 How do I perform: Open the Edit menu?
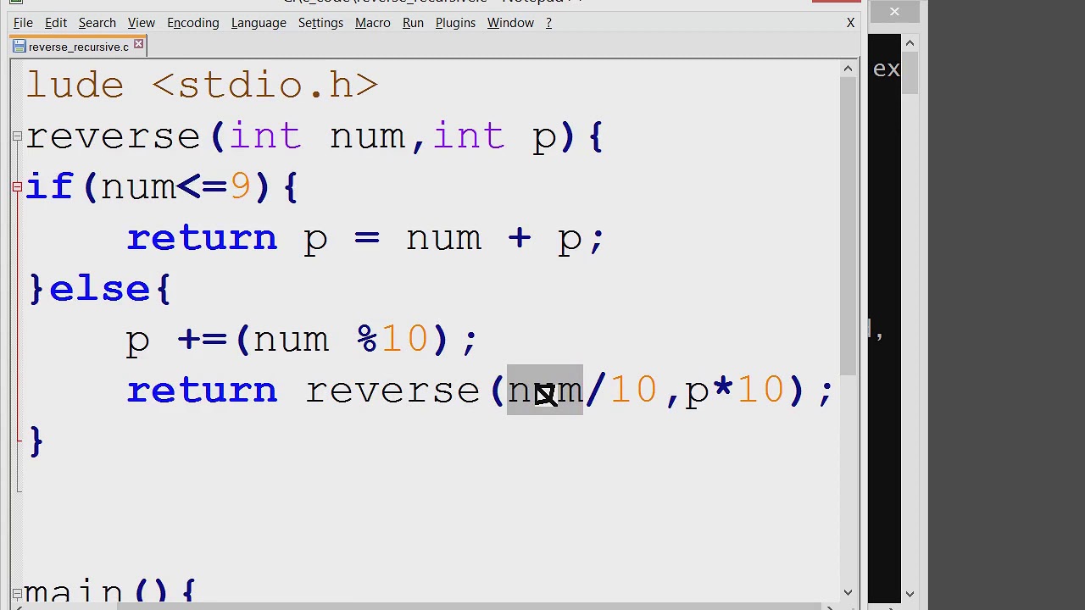coord(56,23)
